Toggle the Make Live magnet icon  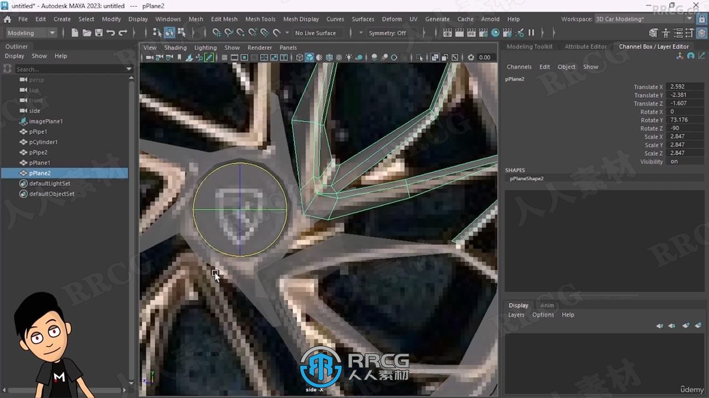[x=277, y=33]
